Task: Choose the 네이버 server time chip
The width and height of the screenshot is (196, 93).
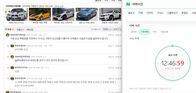Action: click(x=134, y=32)
